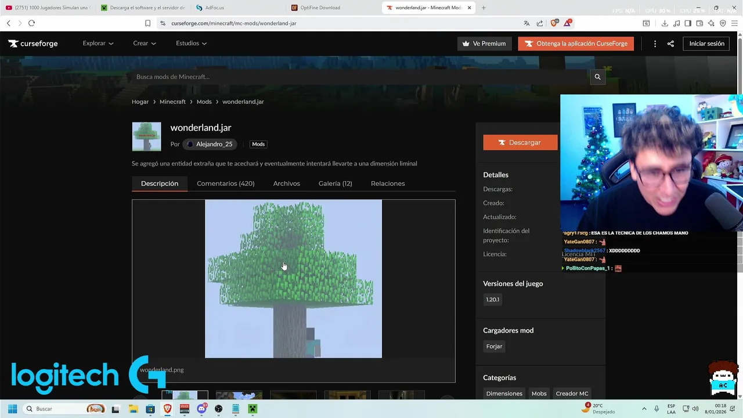Open the browser hamburger menu
Image resolution: width=743 pixels, height=418 pixels.
tap(734, 23)
